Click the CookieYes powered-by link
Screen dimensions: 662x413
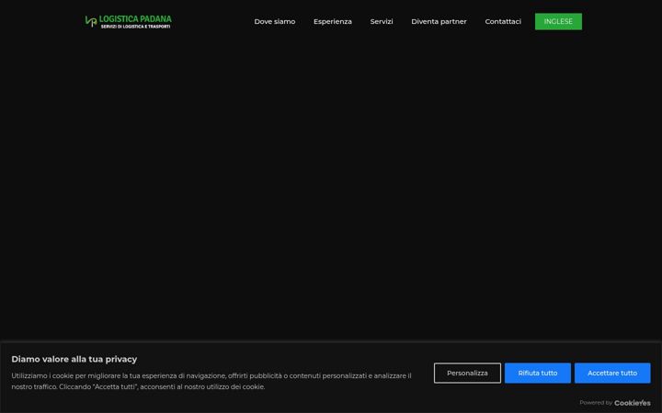click(x=632, y=403)
